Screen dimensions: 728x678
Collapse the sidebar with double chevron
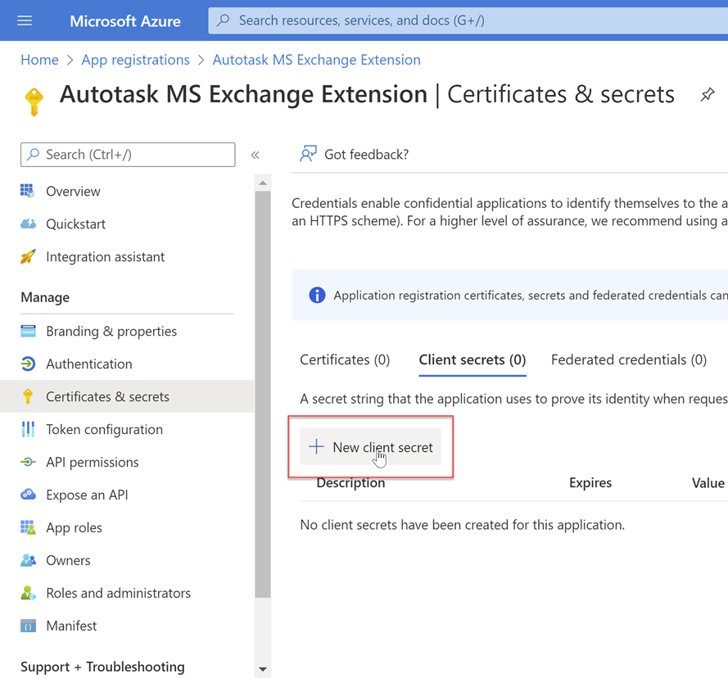point(255,155)
